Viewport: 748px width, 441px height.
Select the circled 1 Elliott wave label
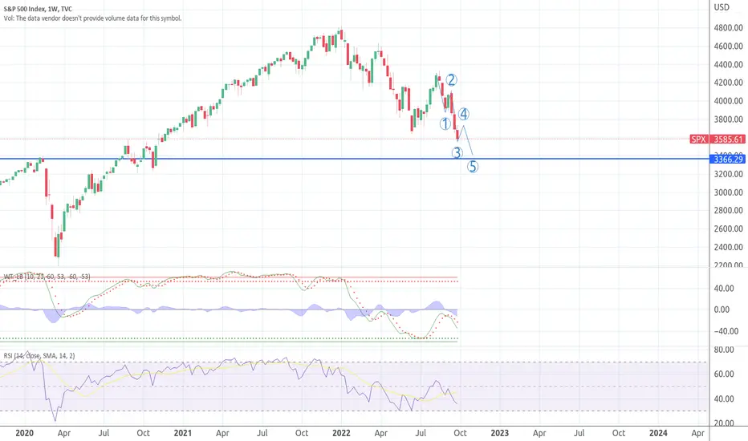point(445,124)
